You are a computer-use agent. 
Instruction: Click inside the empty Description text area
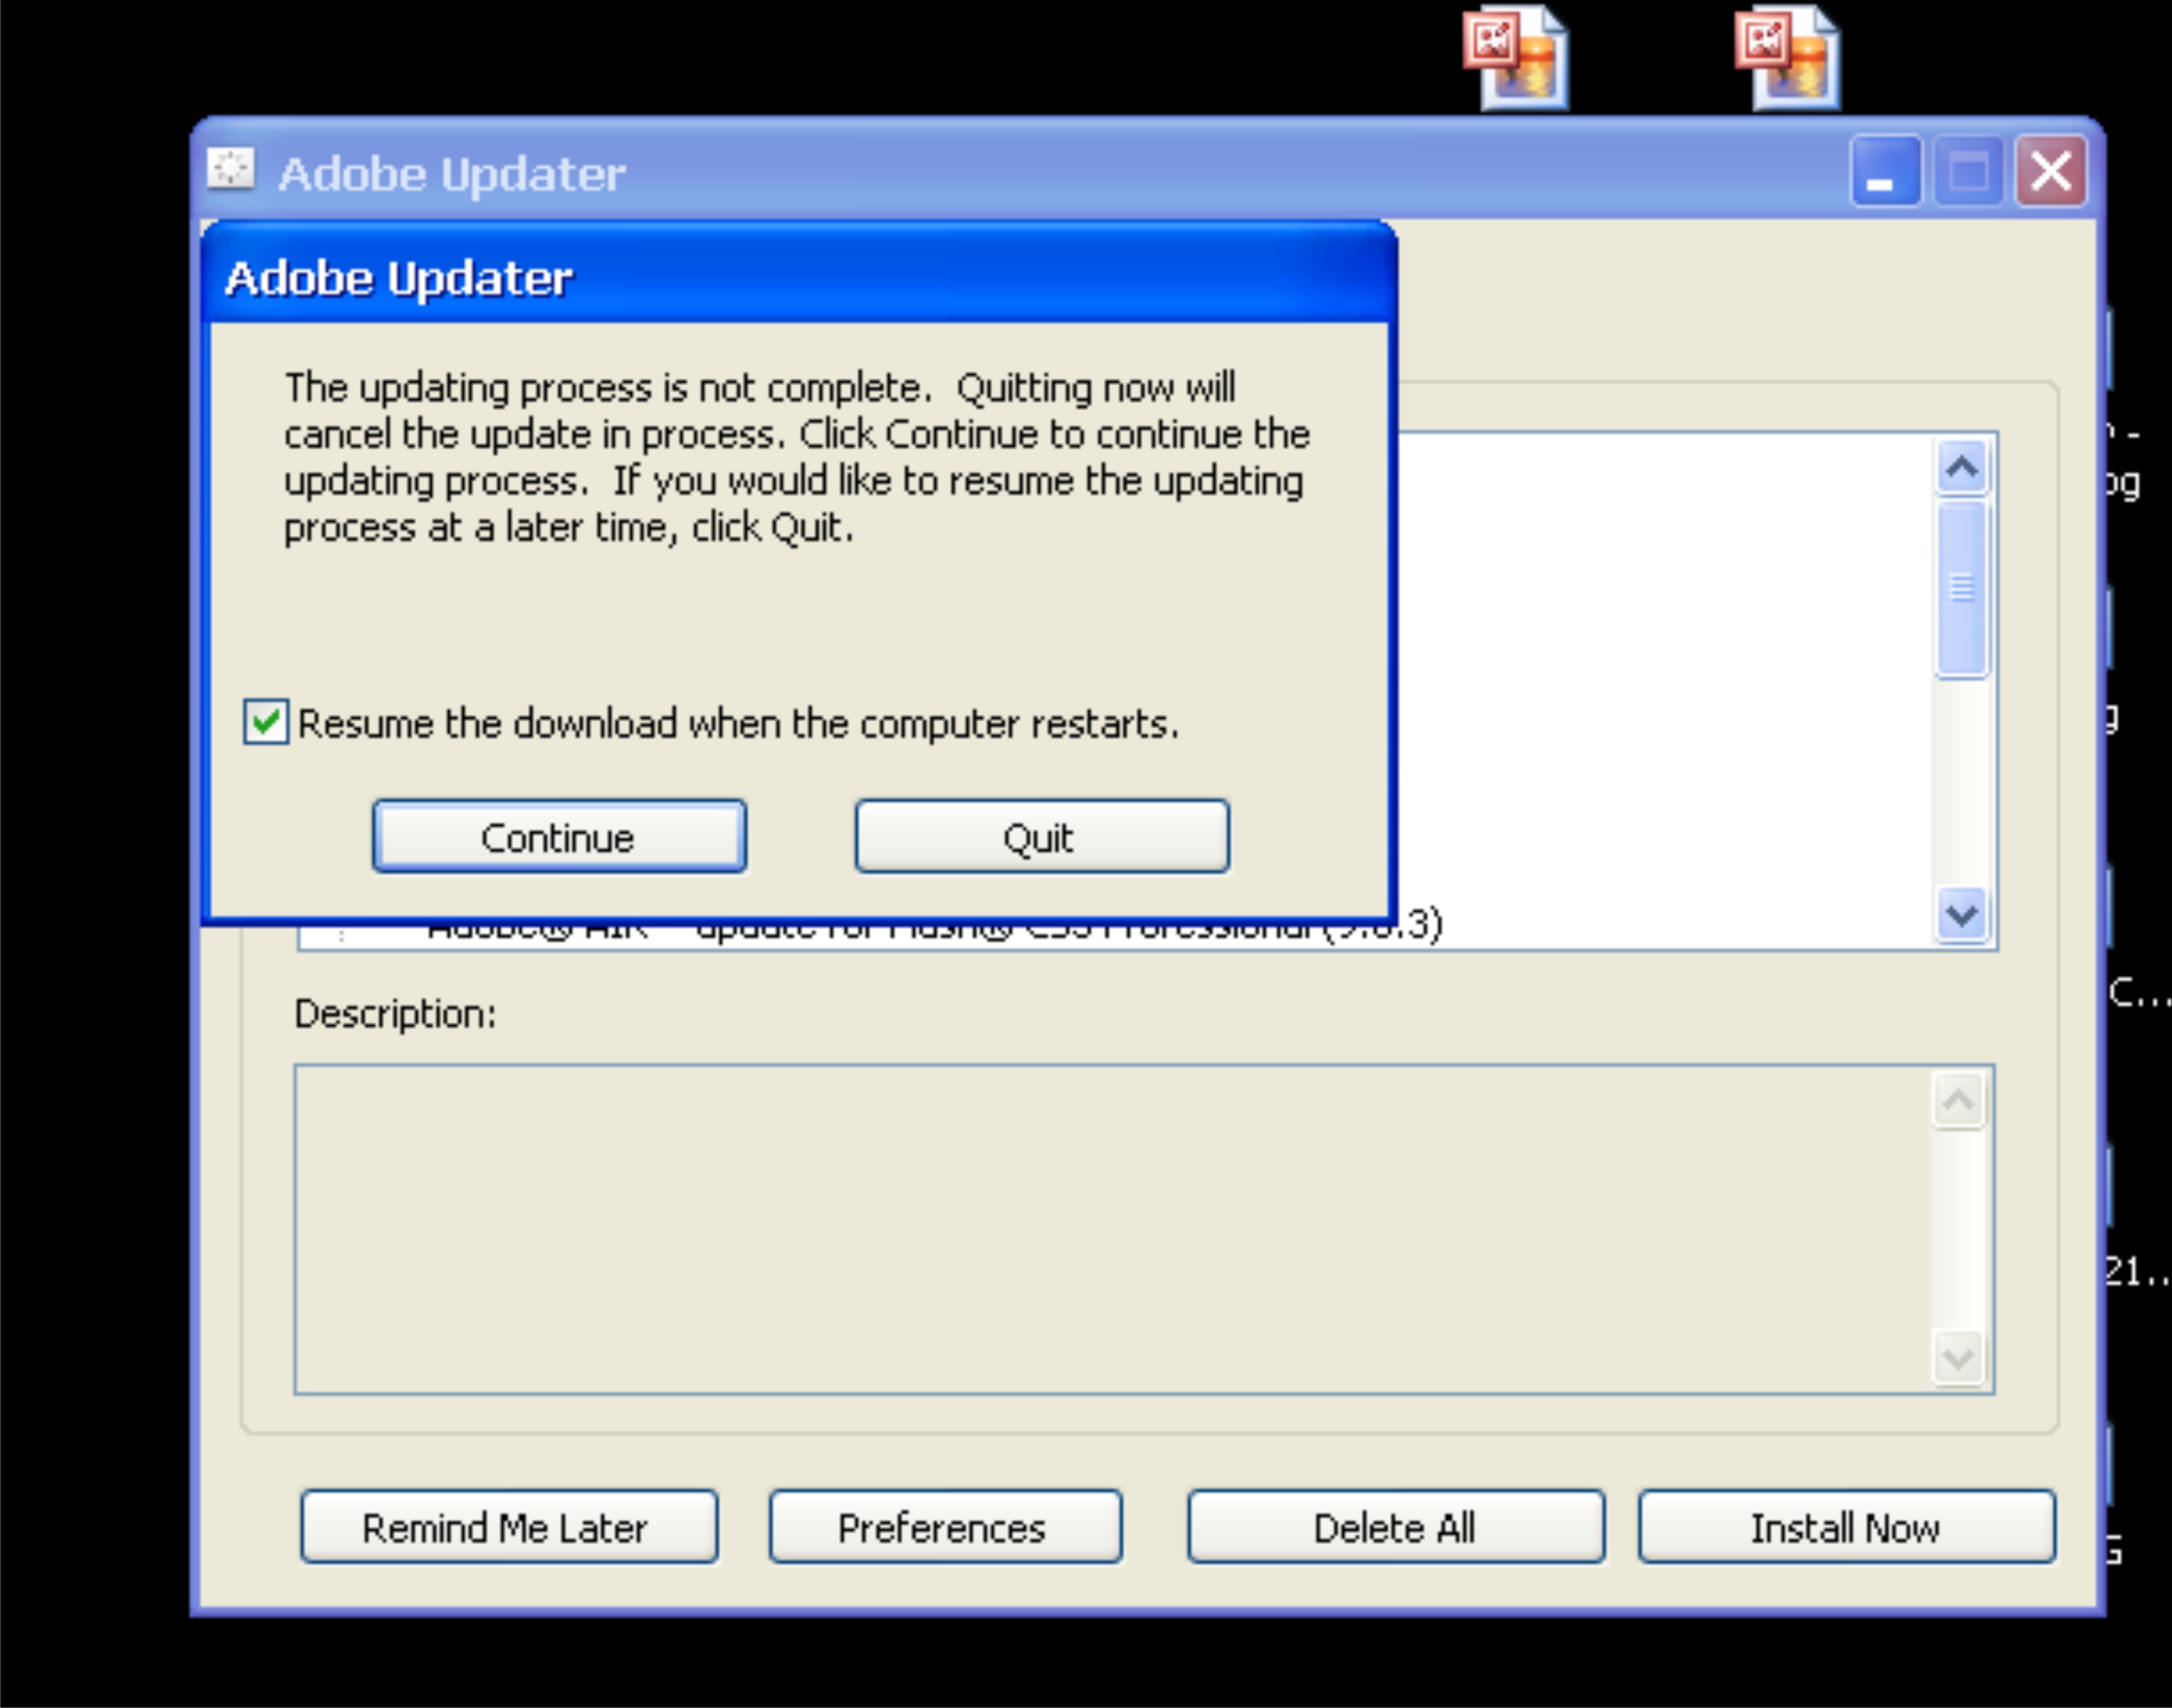[1100, 1230]
